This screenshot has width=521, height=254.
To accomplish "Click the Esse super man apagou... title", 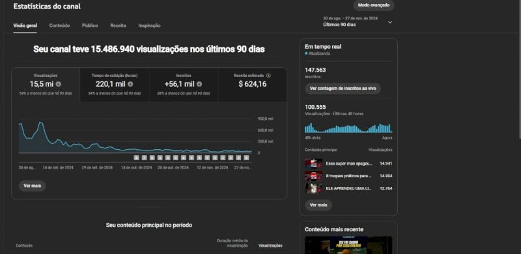I will click(x=349, y=163).
